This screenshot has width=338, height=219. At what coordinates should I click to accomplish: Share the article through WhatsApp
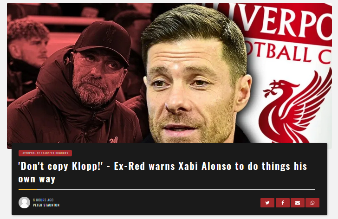coord(312,203)
